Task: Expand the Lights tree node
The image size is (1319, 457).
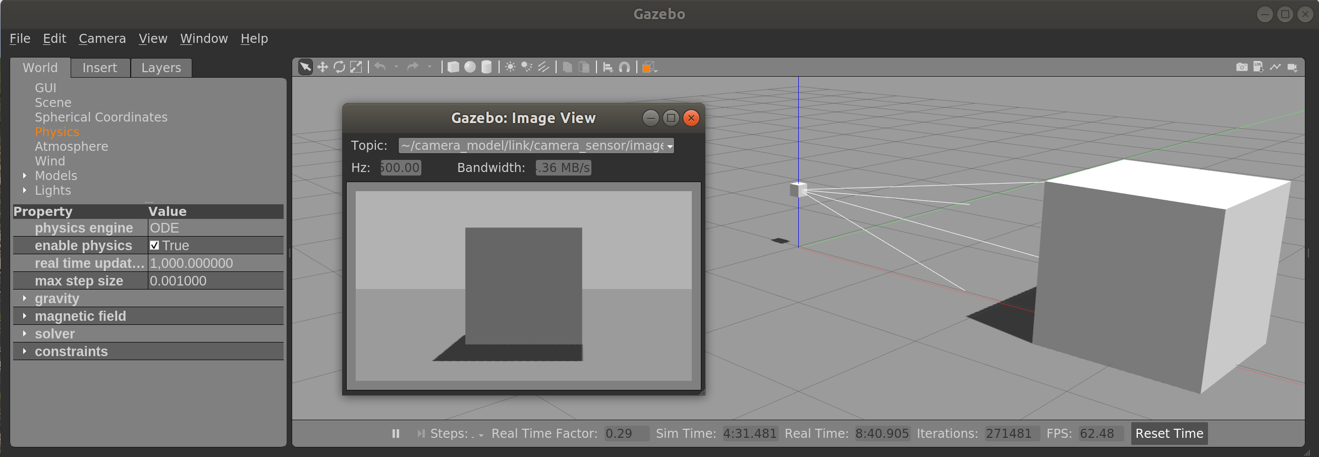Action: (25, 190)
